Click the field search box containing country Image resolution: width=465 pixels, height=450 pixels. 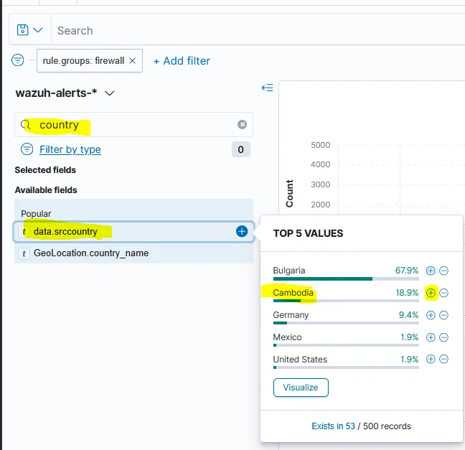coord(133,125)
